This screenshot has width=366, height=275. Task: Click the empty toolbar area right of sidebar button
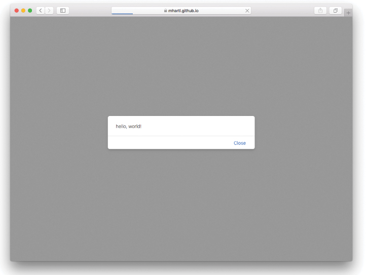pyautogui.click(x=90, y=11)
